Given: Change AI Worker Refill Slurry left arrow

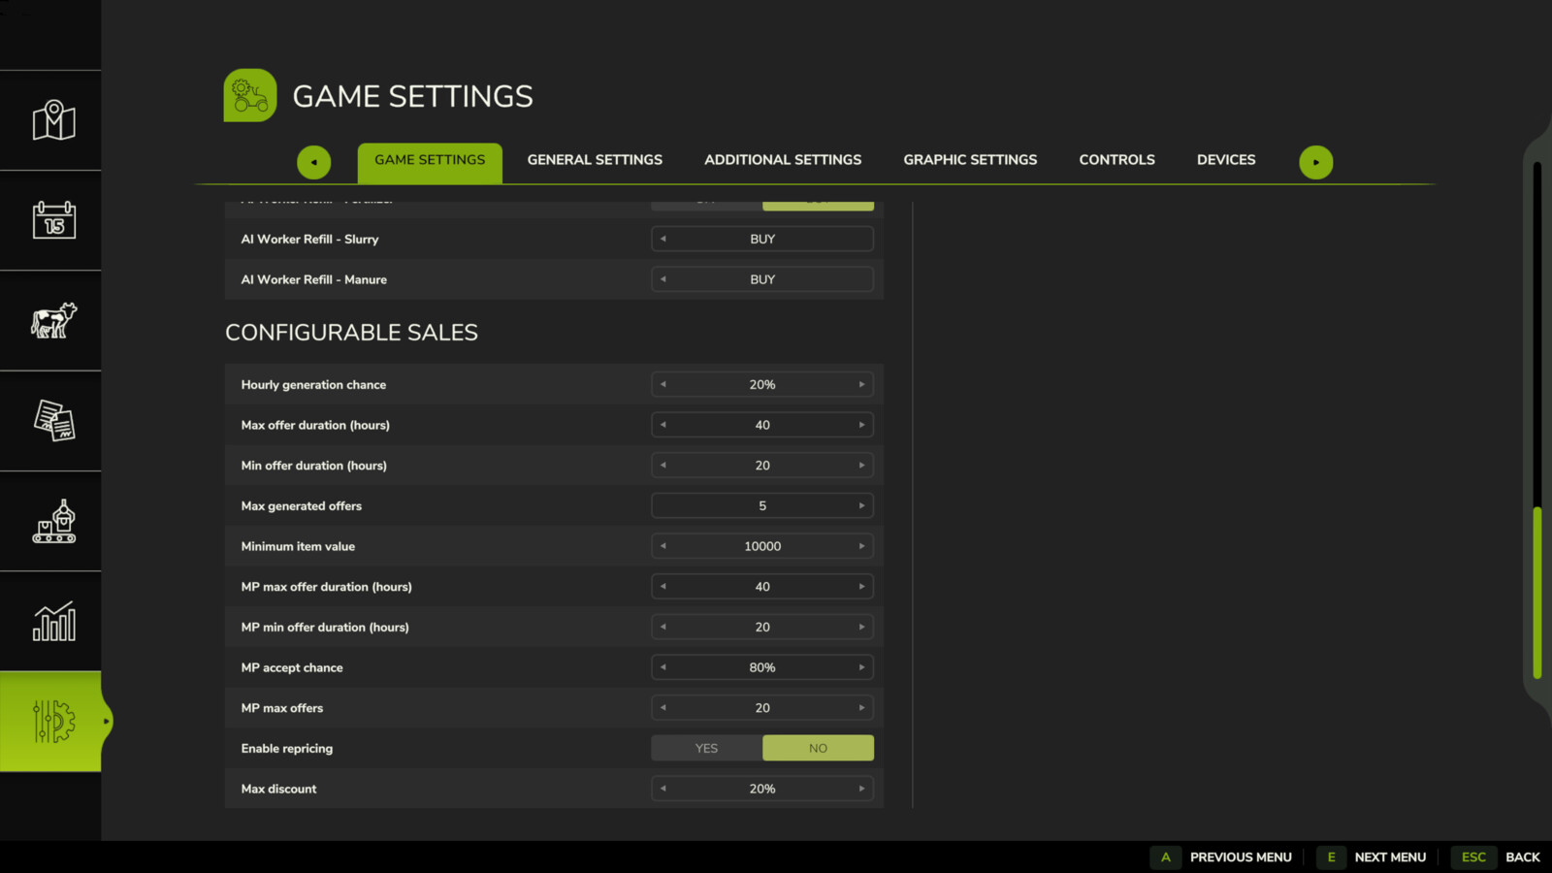Looking at the screenshot, I should 663,239.
